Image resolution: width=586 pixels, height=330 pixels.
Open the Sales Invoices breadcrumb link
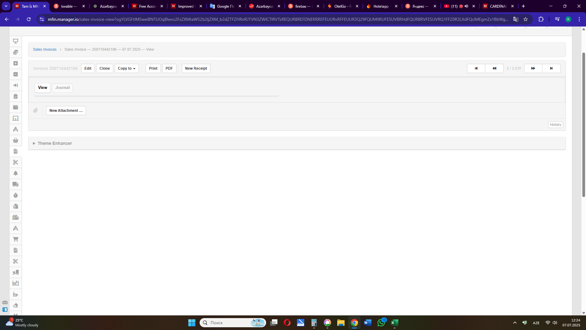45,50
